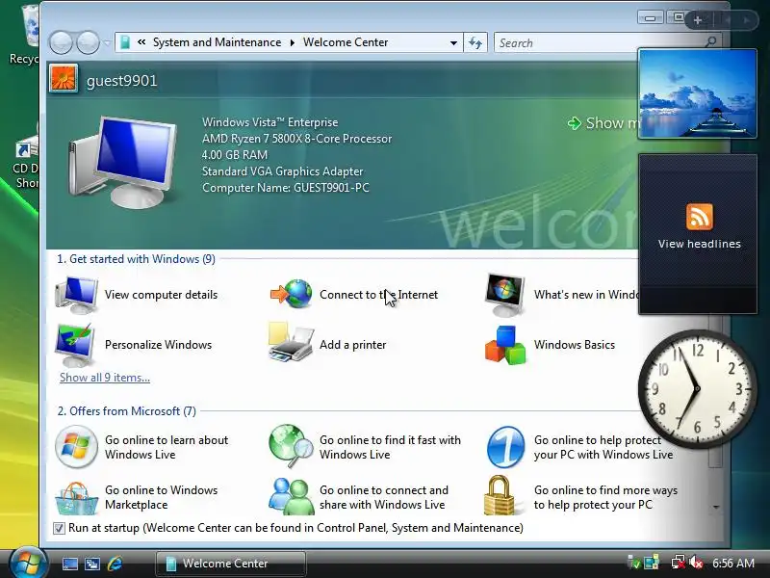Viewport: 770px width, 578px height.
Task: Click the 4.00 GB RAM text
Action: coord(235,155)
